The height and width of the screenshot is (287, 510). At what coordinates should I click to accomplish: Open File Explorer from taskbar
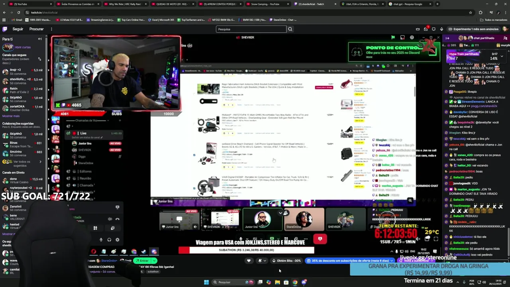click(x=277, y=282)
